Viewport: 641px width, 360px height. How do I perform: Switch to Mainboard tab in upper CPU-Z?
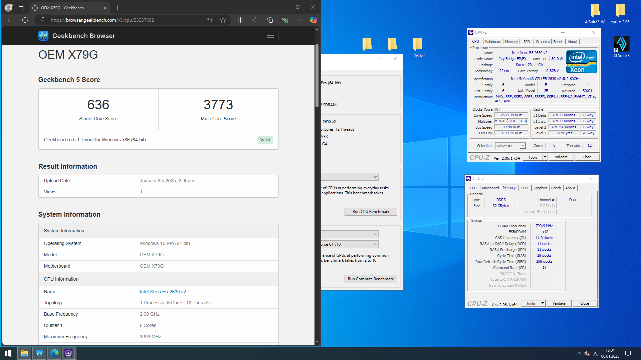(493, 42)
